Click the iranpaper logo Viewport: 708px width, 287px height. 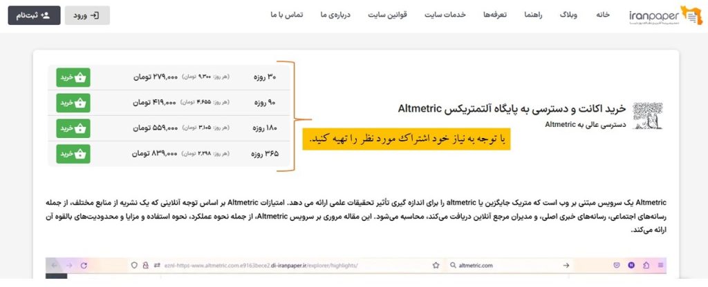pyautogui.click(x=665, y=17)
